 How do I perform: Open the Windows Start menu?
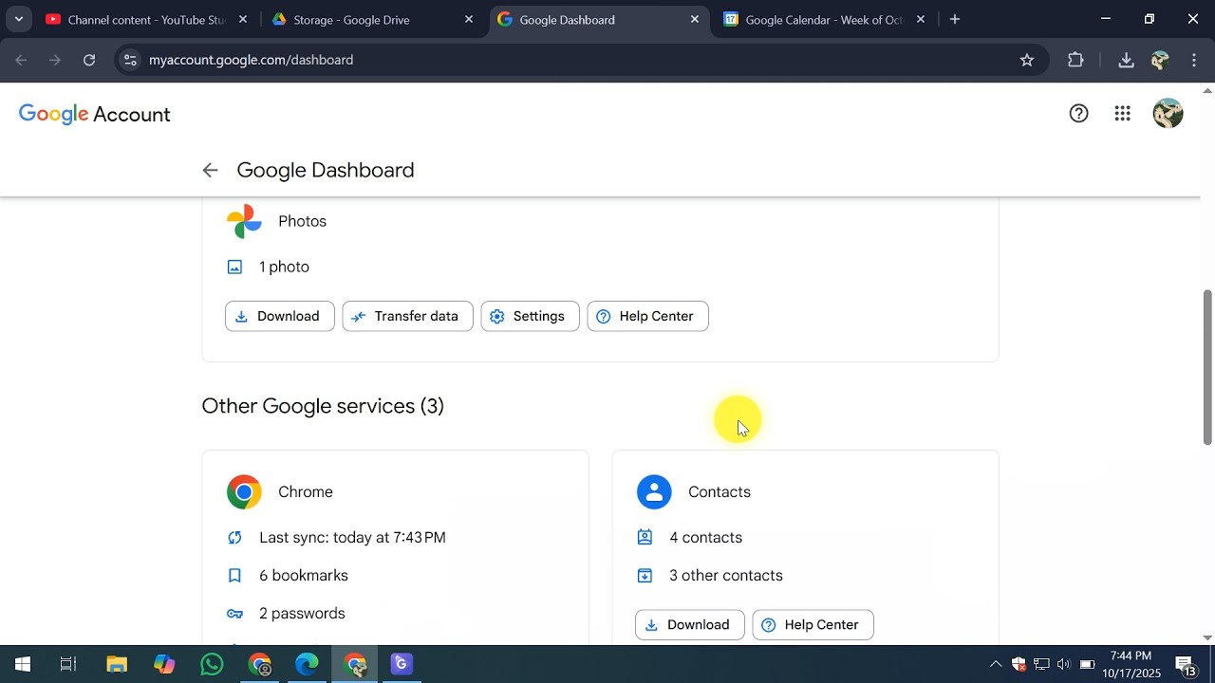click(x=23, y=664)
